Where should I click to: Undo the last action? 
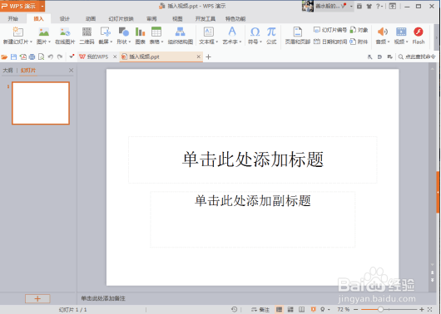[51, 57]
